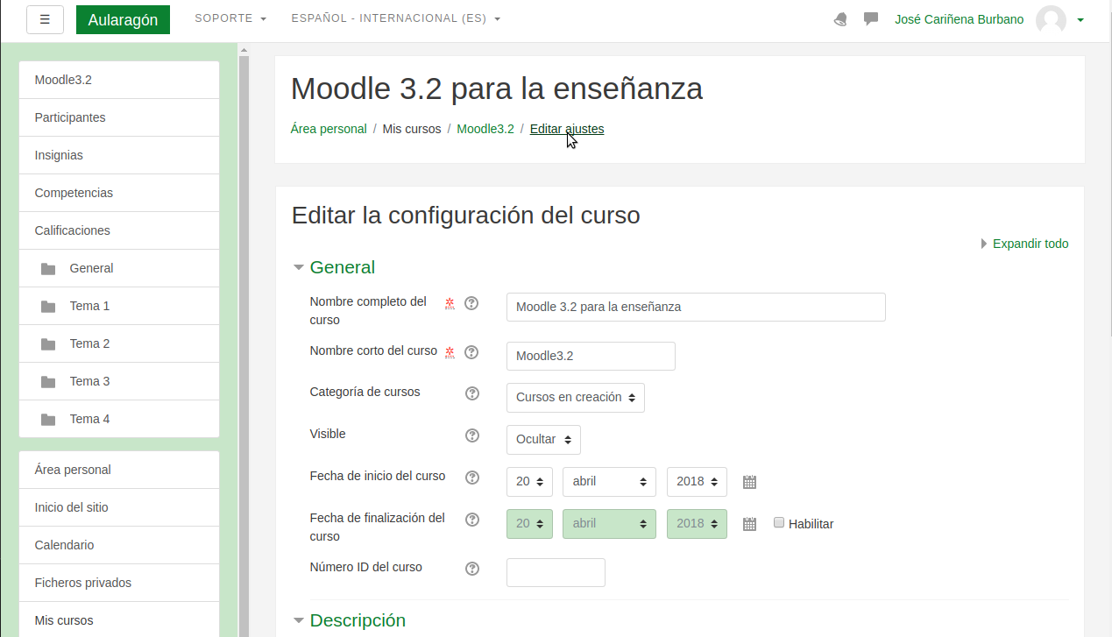Open Inicio del sitio in the sidebar
Image resolution: width=1112 pixels, height=637 pixels.
(x=119, y=507)
